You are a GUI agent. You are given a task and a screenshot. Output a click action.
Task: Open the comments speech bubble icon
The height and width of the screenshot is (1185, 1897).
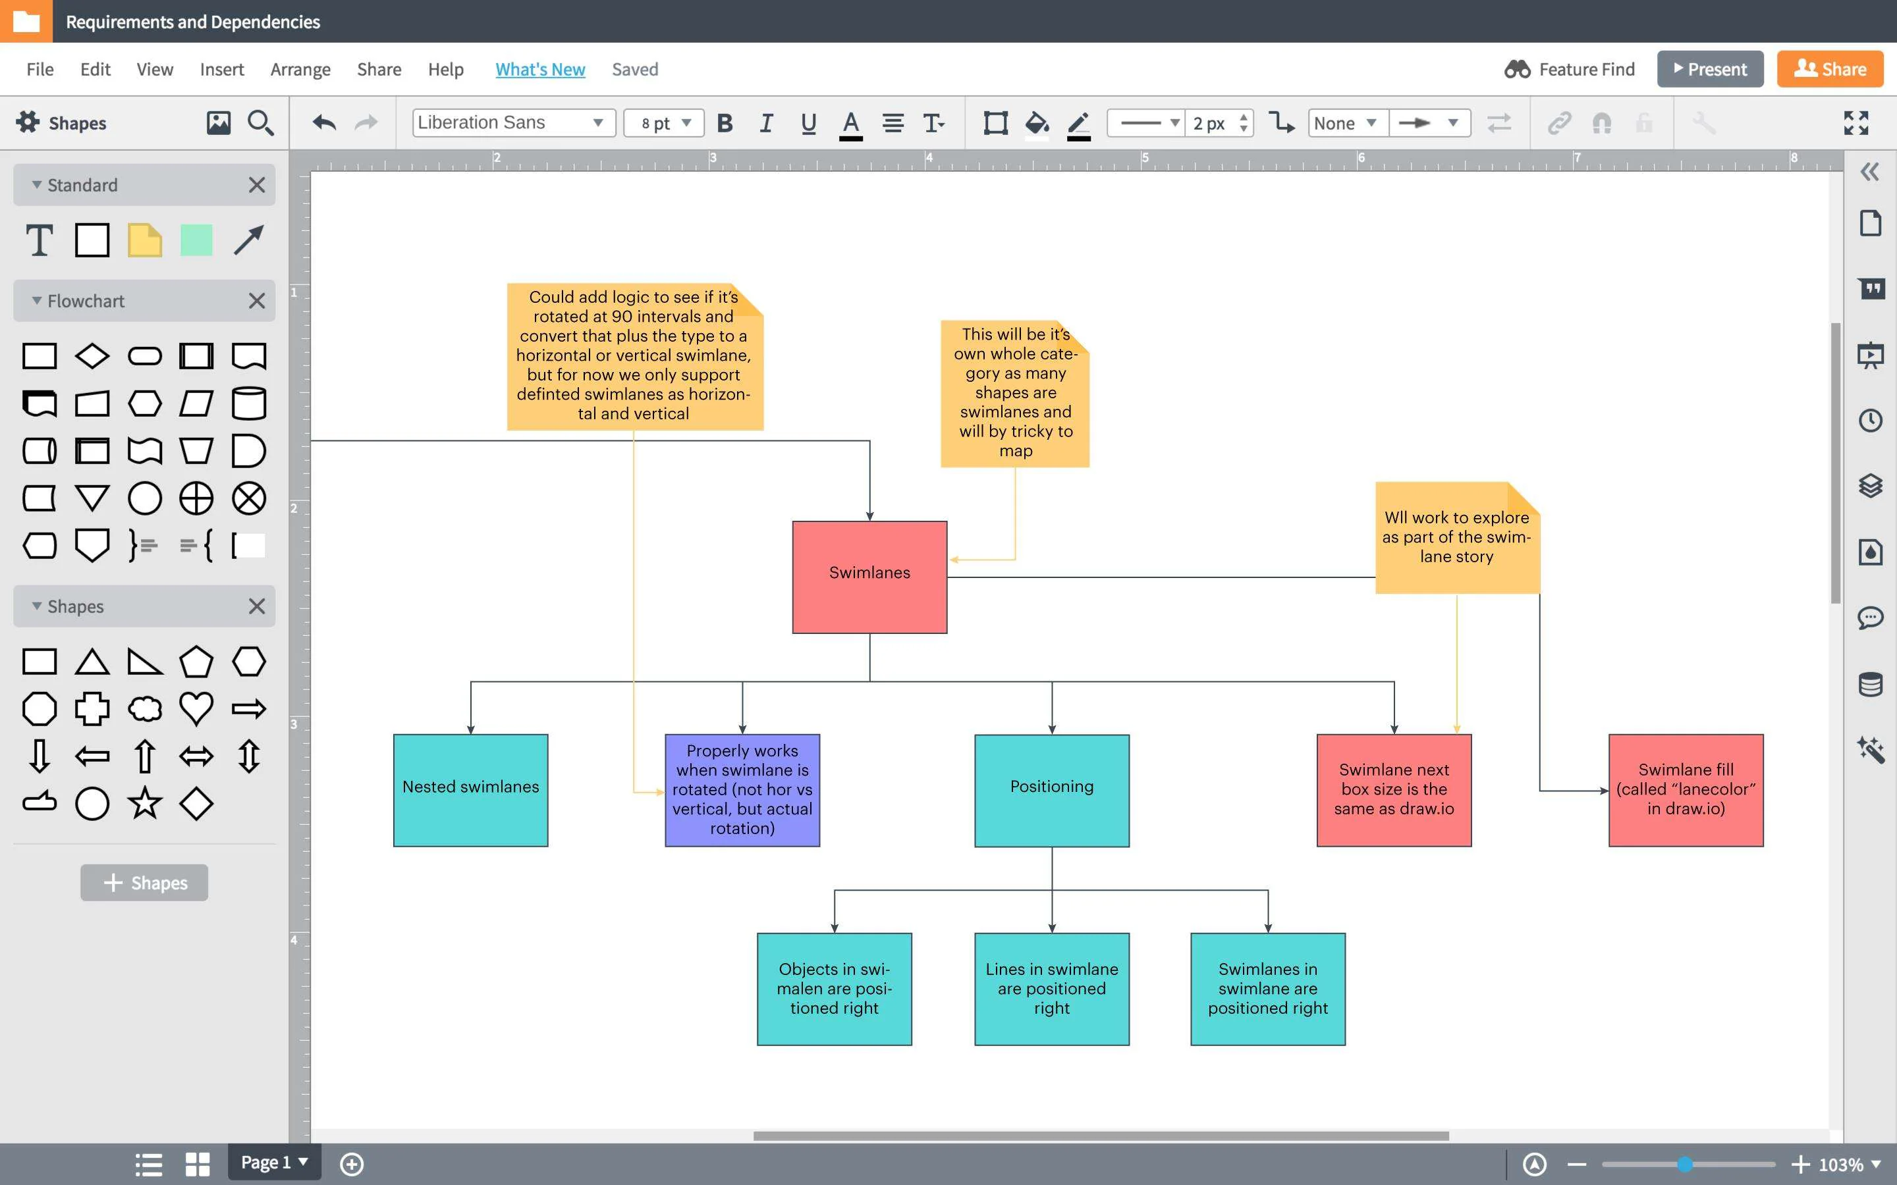tap(1871, 618)
